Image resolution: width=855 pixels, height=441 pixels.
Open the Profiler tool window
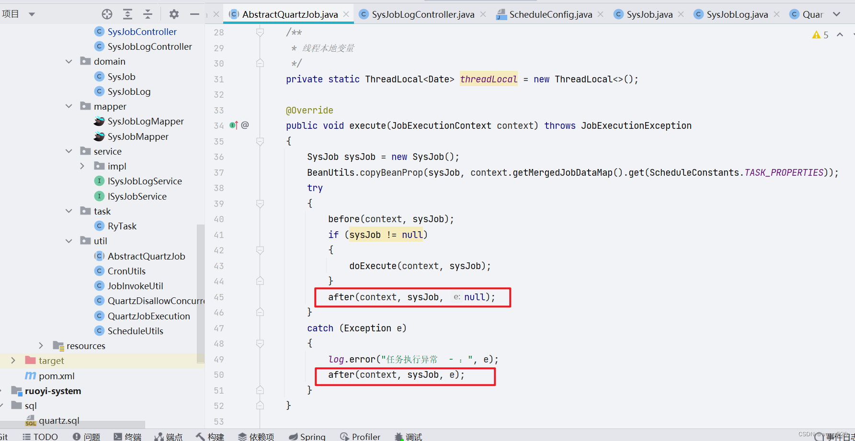click(360, 437)
